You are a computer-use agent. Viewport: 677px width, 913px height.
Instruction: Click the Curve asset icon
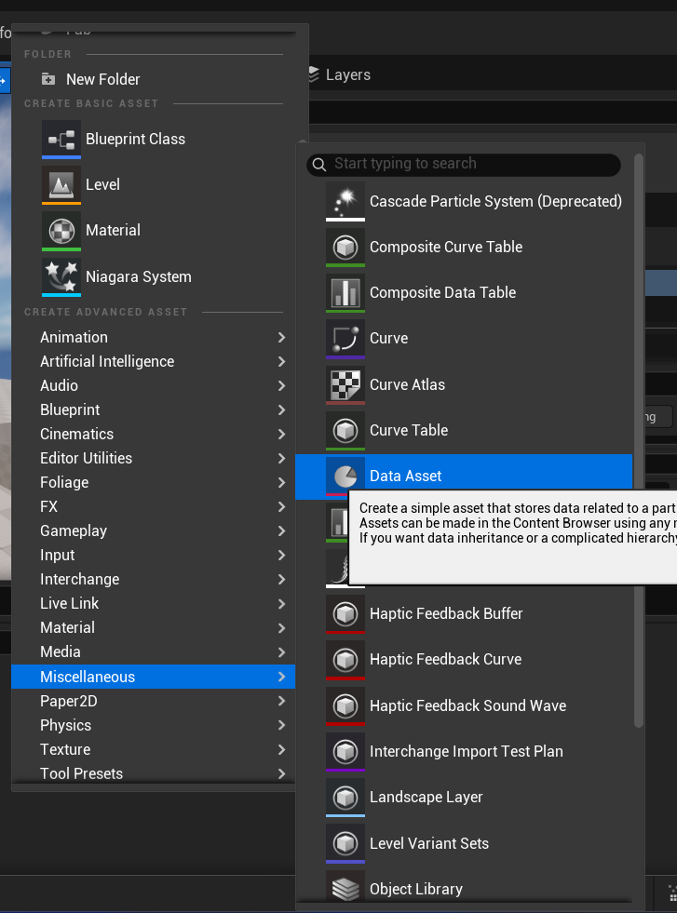(345, 339)
